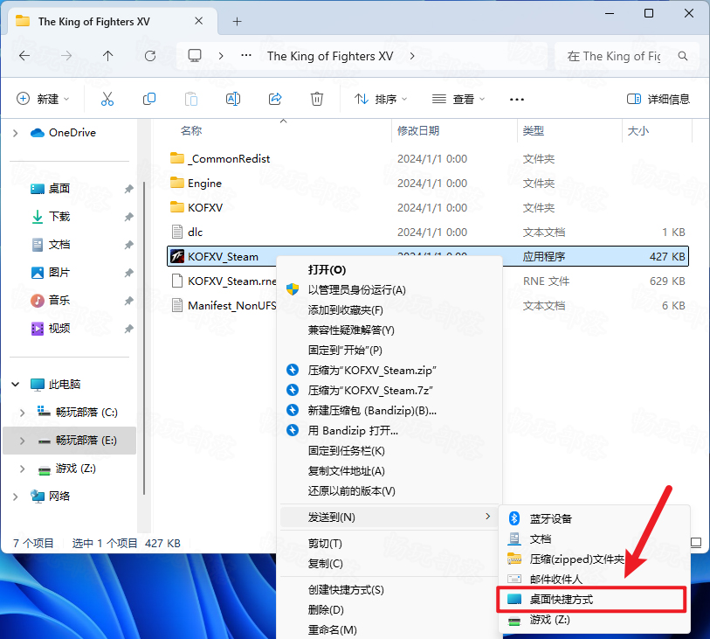Expand the OneDrive tree node
Image resolution: width=710 pixels, height=639 pixels.
[16, 133]
